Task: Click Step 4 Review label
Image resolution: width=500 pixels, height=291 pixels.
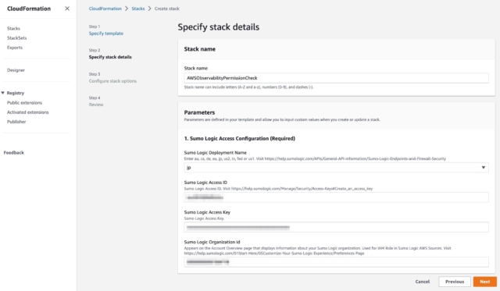Action: (x=96, y=105)
